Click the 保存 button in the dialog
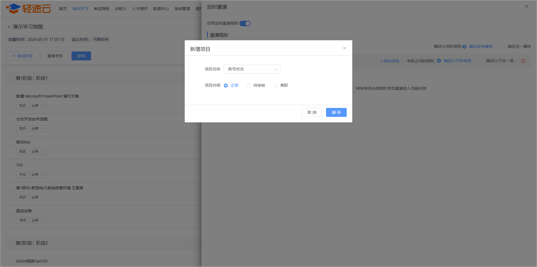 tap(336, 112)
